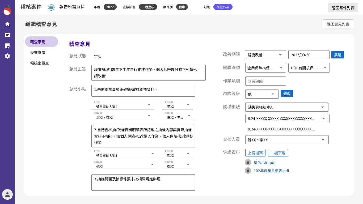Open the 查核人員 dropdown showing 陳XX、李XX
This screenshot has height=204, width=363.
[x=323, y=139]
